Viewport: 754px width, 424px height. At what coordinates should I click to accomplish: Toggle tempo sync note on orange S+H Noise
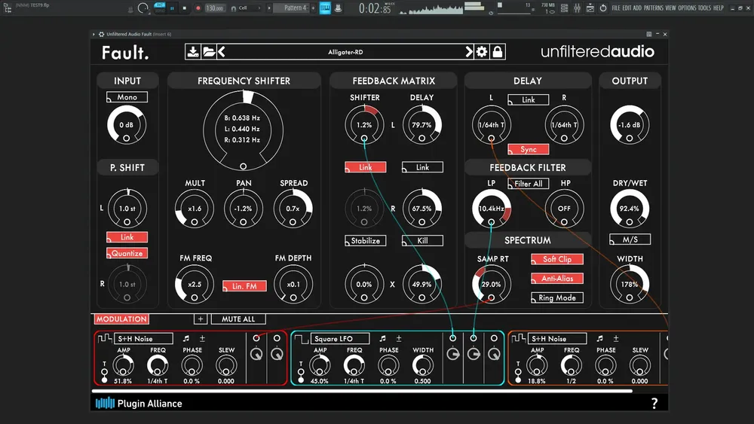click(599, 339)
